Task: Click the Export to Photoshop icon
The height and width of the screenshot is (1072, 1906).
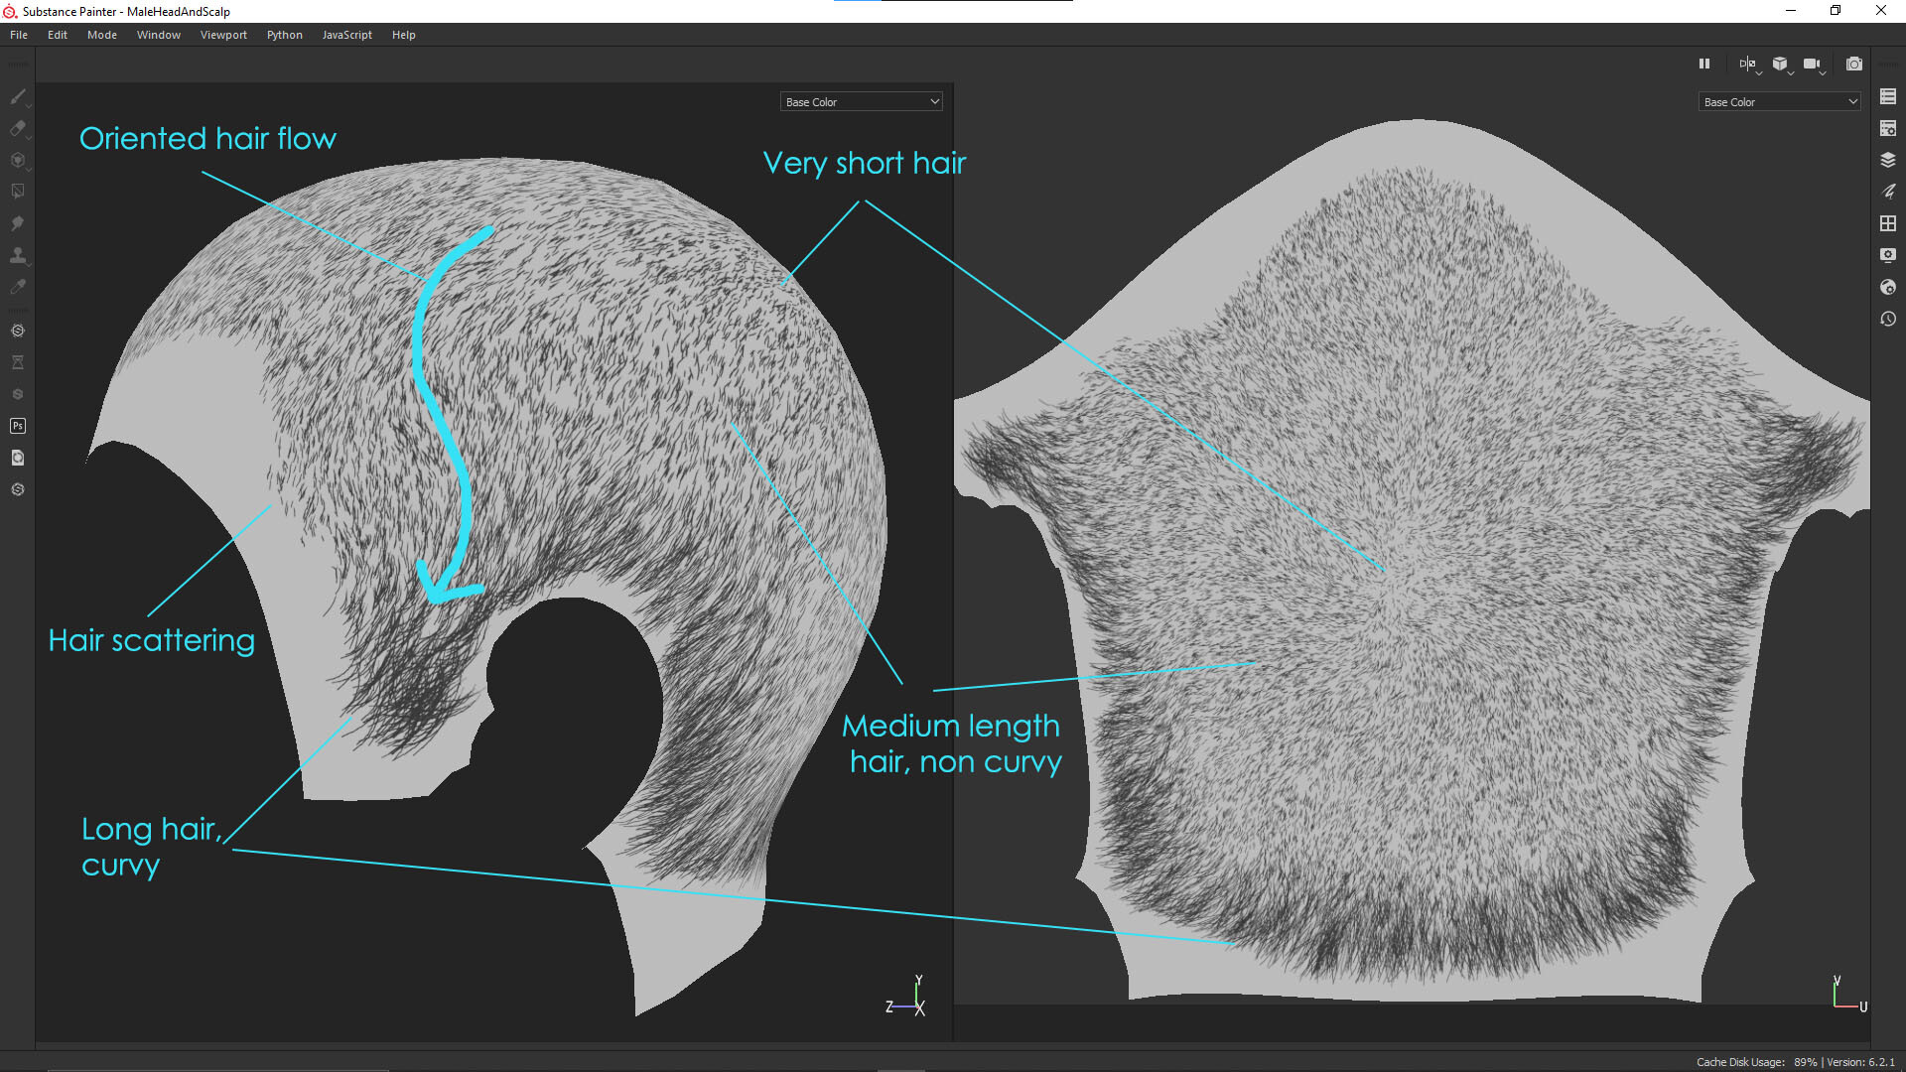Action: click(x=18, y=426)
